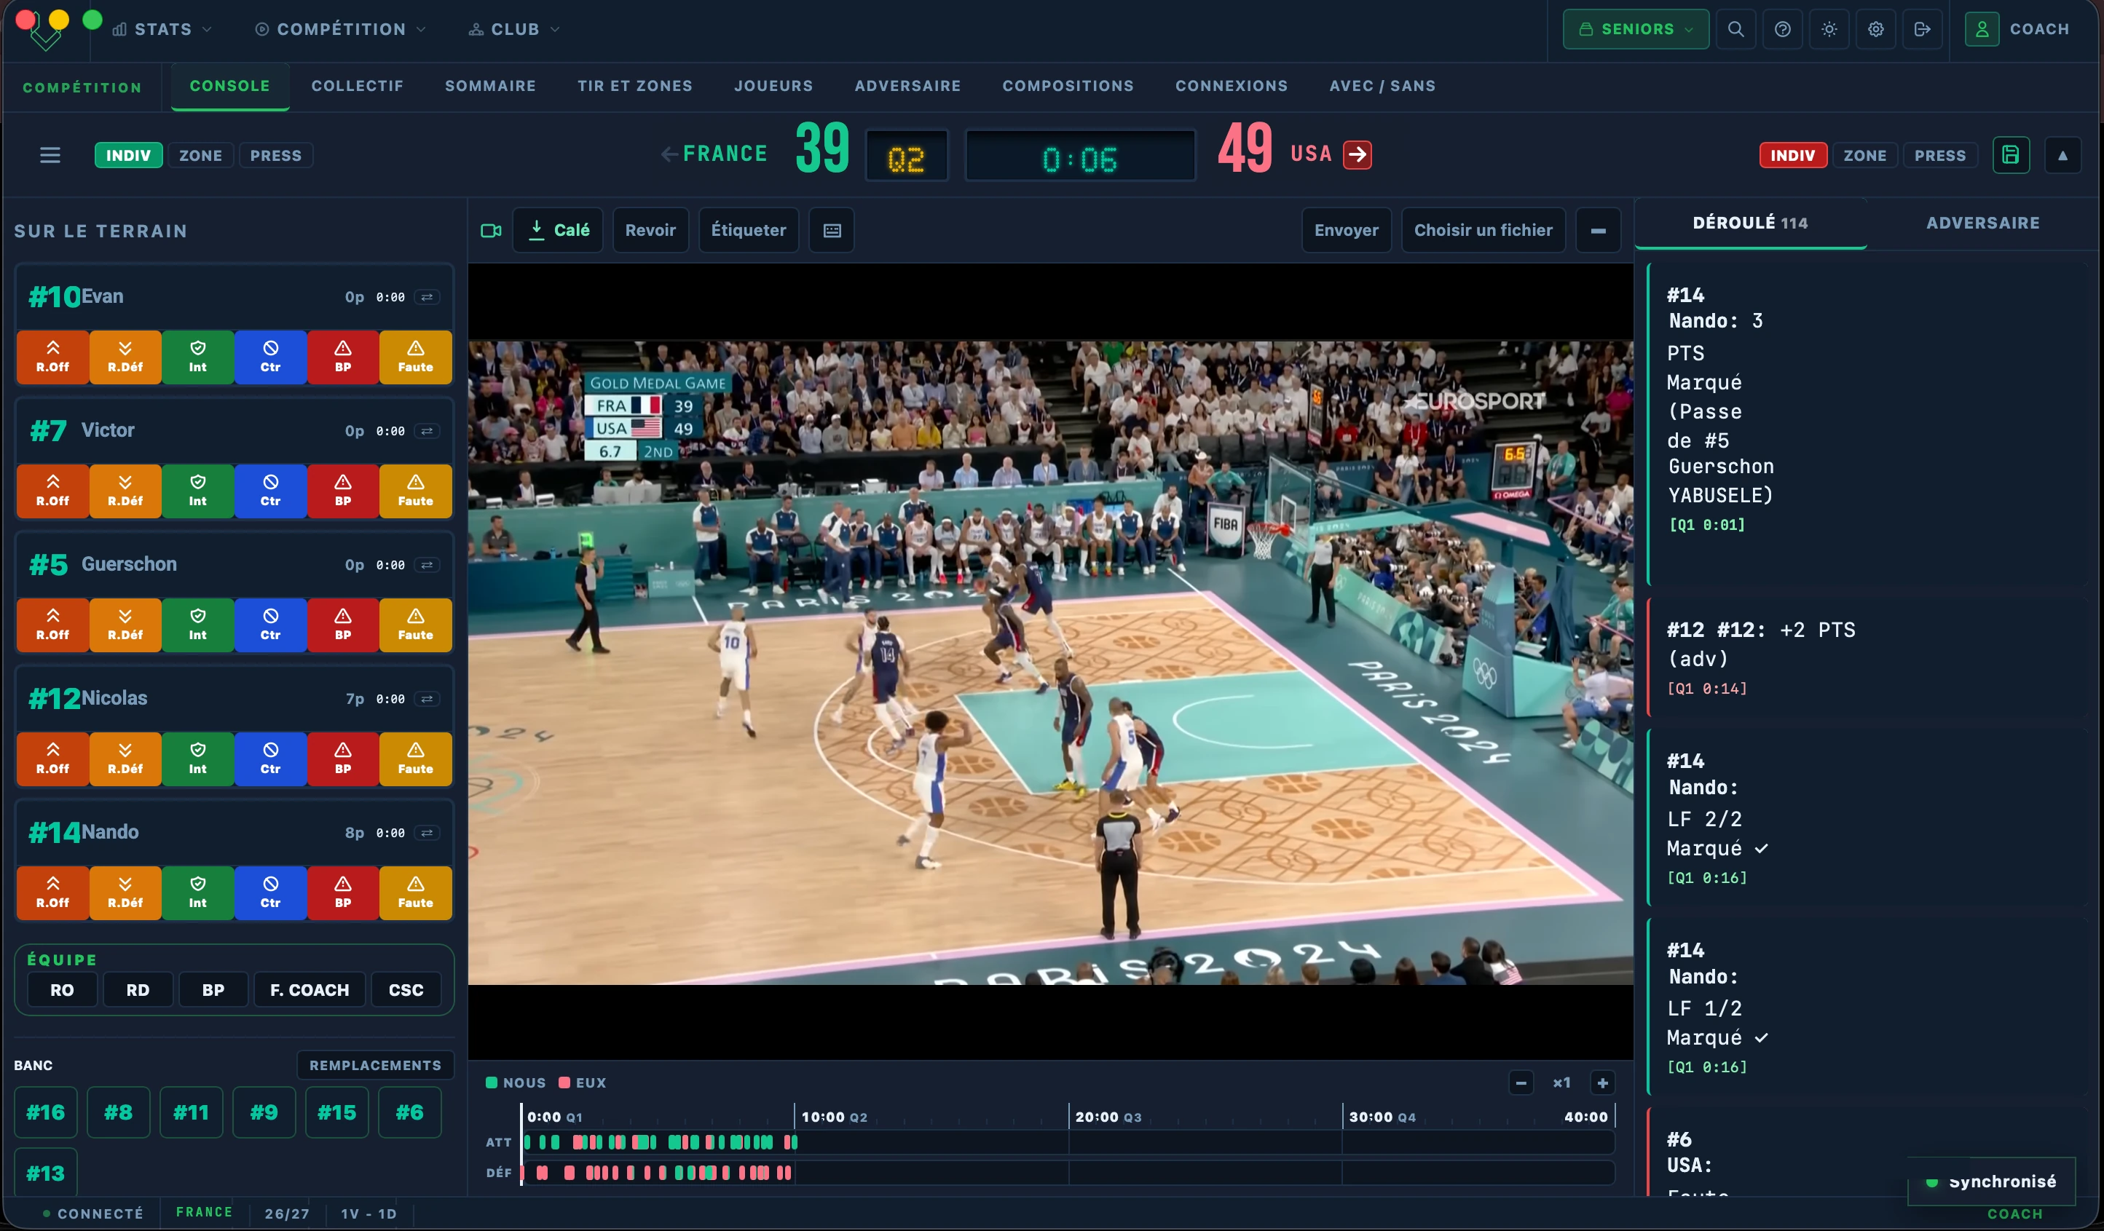
Task: Open the search icon in top bar
Action: (x=1735, y=29)
